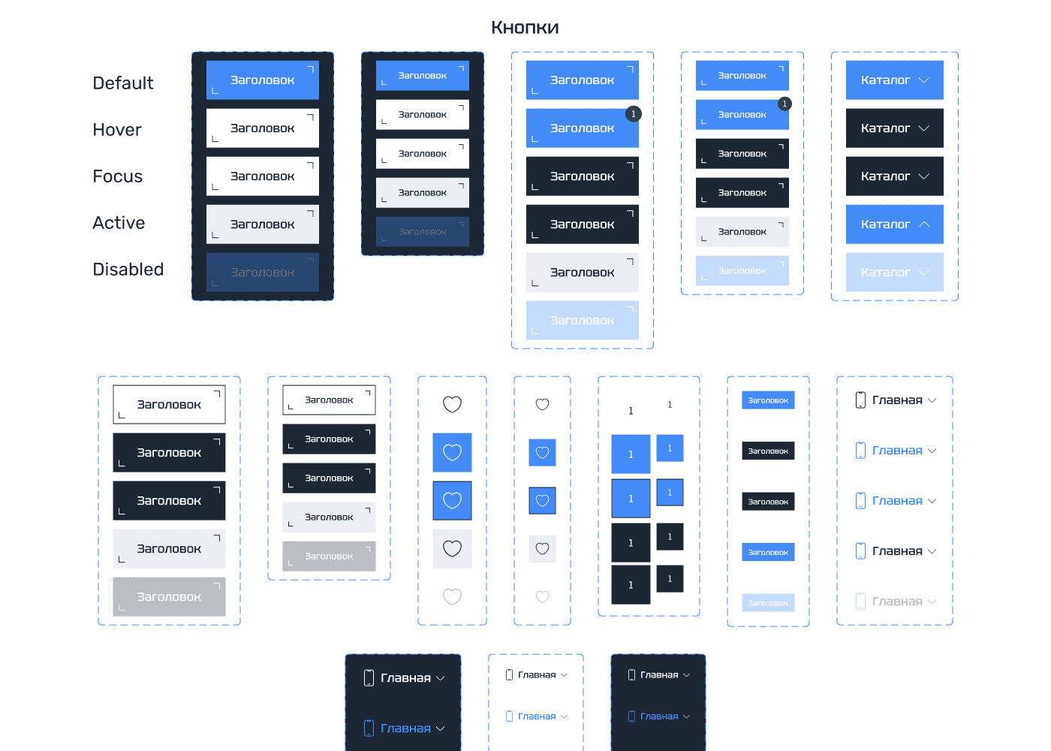This screenshot has height=751, width=1051.
Task: Click large light gray Заголовок on dark panel
Action: 263,225
